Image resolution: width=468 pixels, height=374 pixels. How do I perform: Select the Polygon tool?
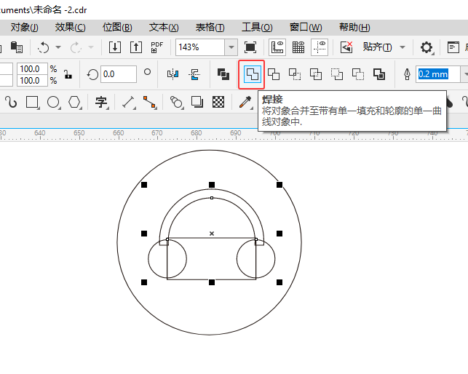(x=74, y=102)
